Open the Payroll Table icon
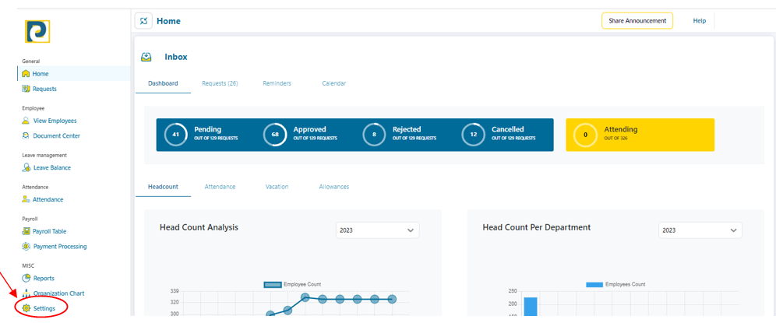Image resolution: width=776 pixels, height=323 pixels. (26, 231)
